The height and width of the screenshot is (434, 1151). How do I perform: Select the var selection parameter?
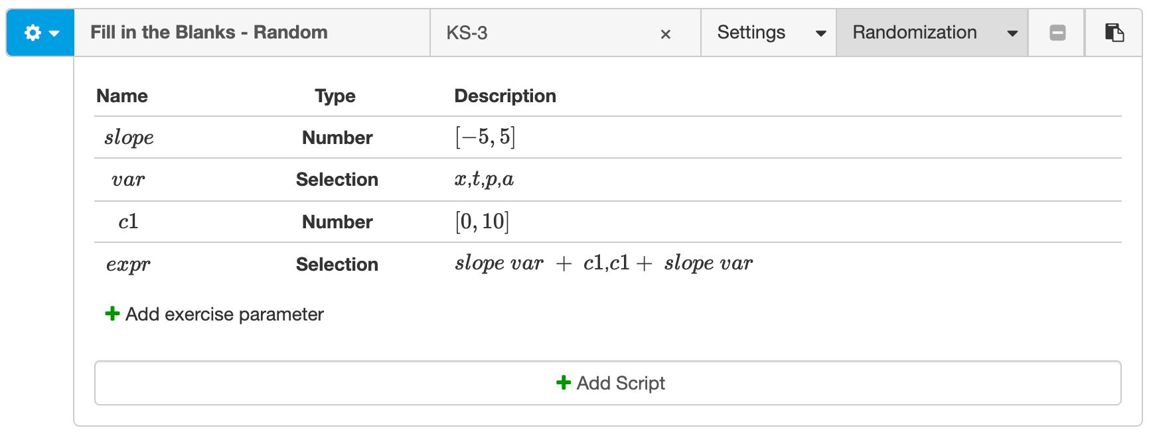point(128,179)
